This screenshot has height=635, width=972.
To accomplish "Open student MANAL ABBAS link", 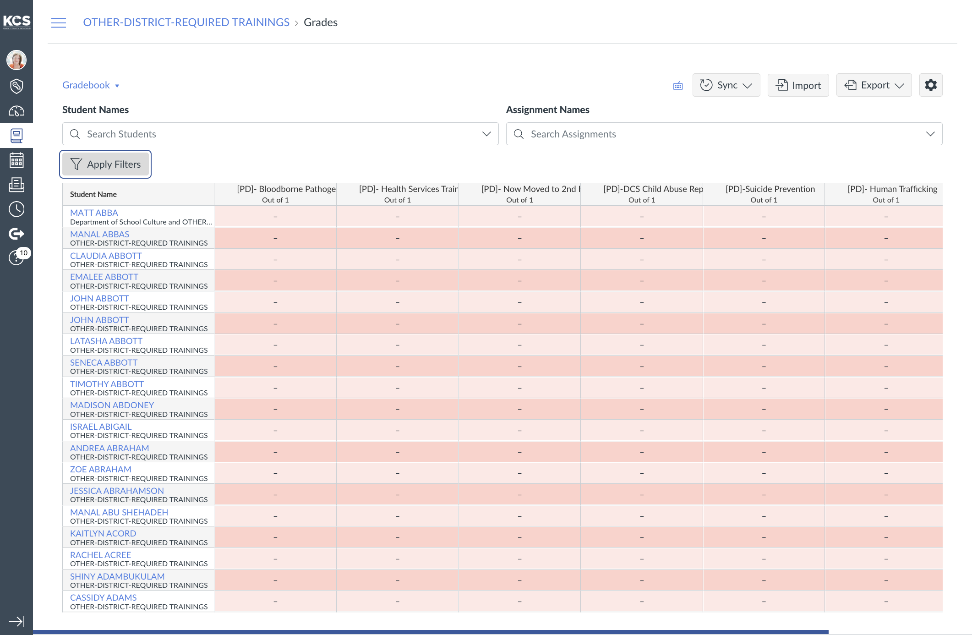I will point(99,234).
